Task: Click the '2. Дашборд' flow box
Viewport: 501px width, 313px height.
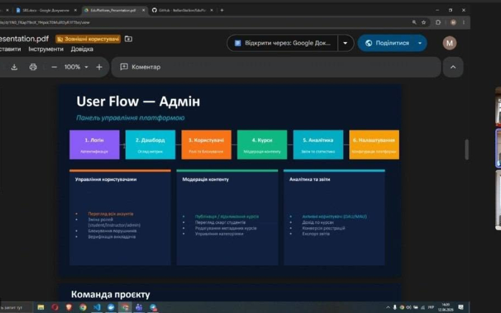Action: pyautogui.click(x=150, y=145)
